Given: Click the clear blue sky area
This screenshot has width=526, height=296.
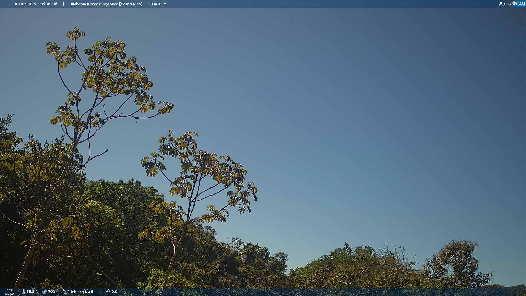Looking at the screenshot, I should point(356,110).
